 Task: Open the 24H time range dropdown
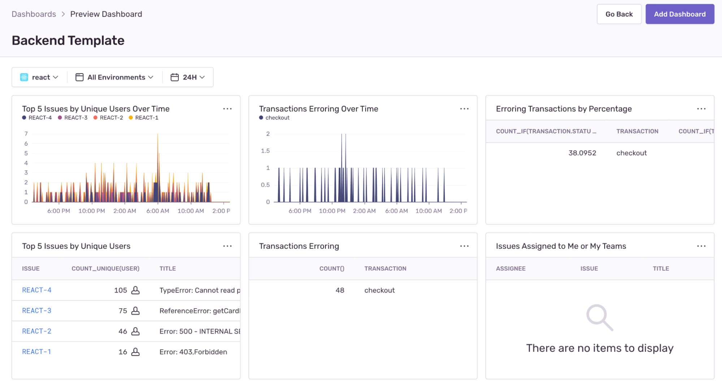coord(188,77)
